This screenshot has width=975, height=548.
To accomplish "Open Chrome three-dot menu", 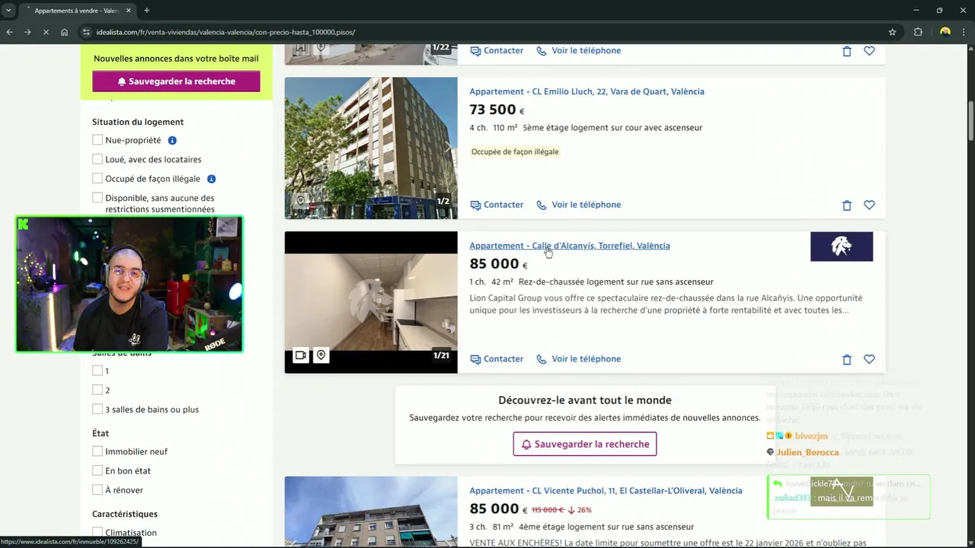I will coord(965,32).
